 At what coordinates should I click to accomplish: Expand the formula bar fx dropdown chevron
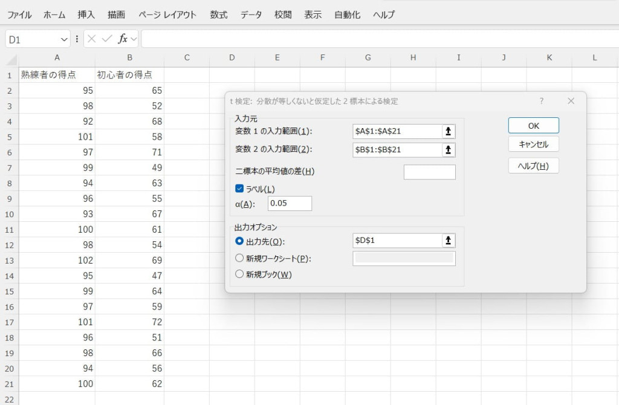pyautogui.click(x=134, y=39)
